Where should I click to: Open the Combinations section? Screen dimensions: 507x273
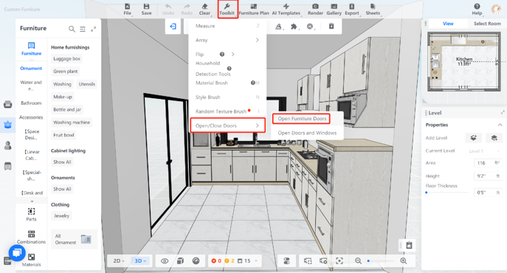[x=31, y=237]
